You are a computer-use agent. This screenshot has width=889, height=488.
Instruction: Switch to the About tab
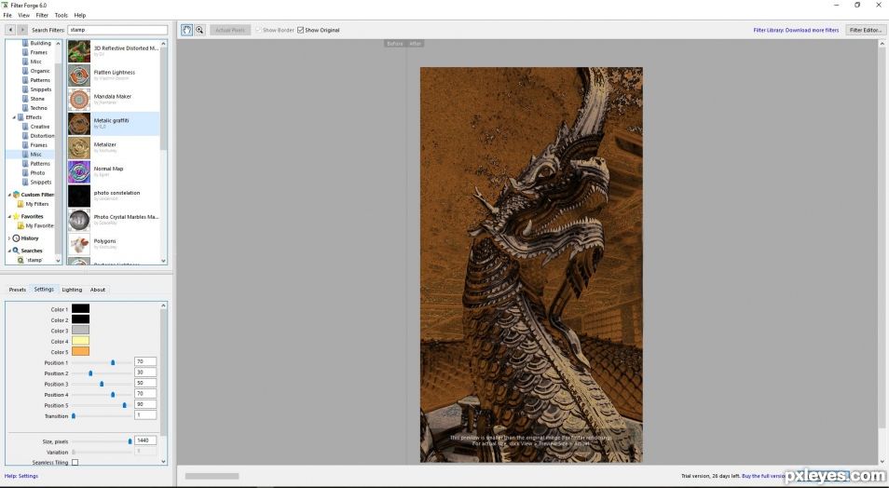(x=98, y=290)
